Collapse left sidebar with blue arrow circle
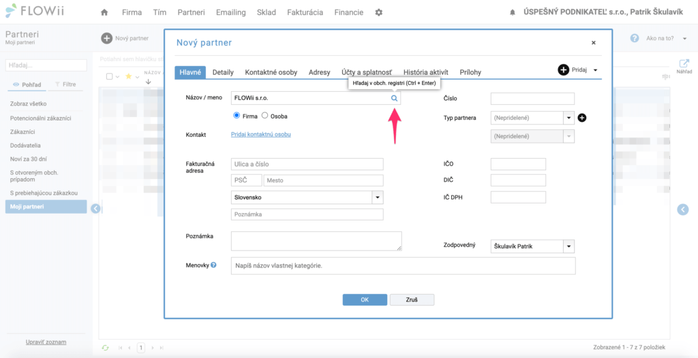The height and width of the screenshot is (358, 698). (x=95, y=208)
